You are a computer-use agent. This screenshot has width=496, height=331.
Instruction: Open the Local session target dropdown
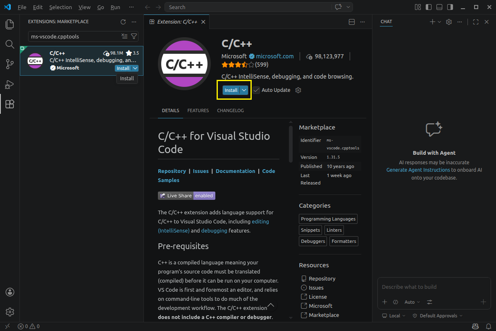(394, 316)
